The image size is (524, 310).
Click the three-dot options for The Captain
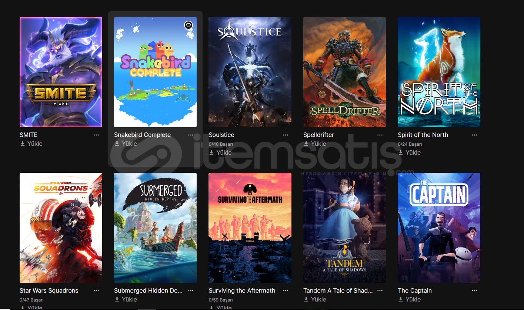tap(474, 291)
